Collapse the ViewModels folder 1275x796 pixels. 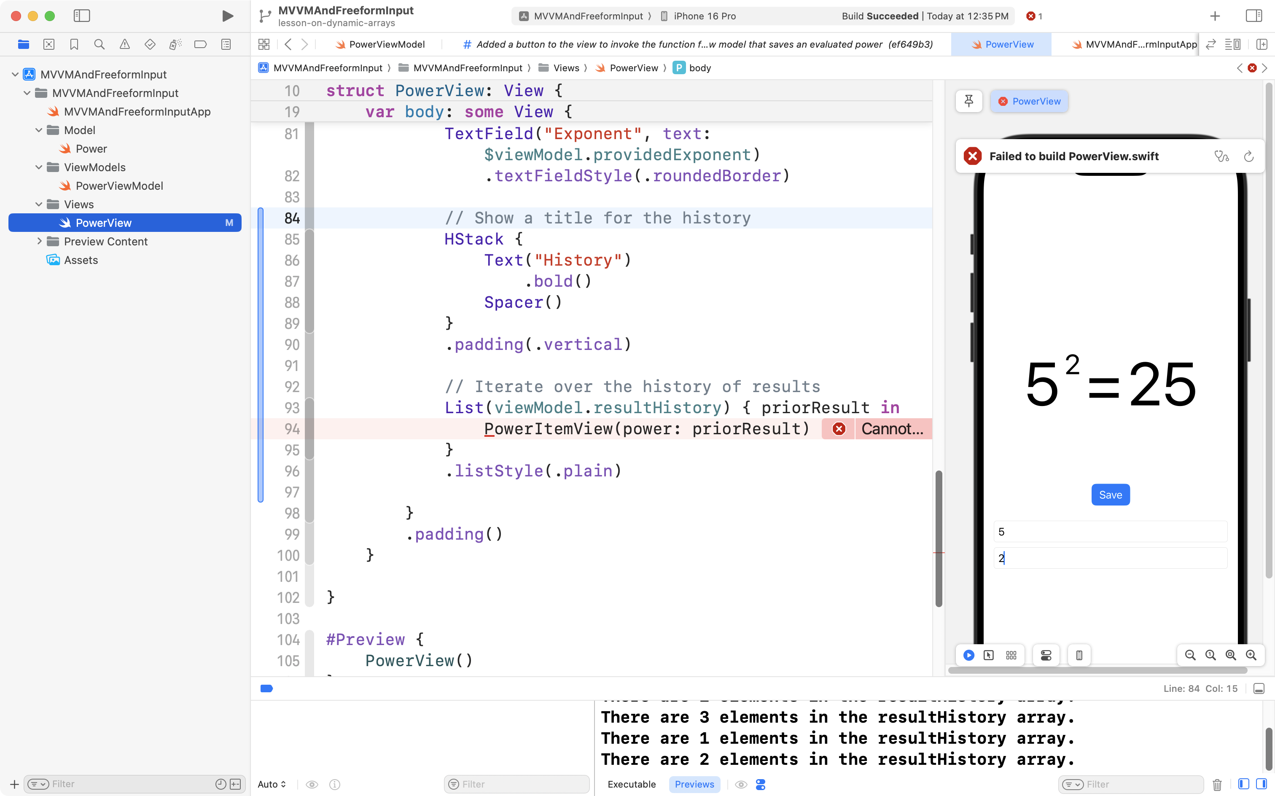click(x=39, y=167)
